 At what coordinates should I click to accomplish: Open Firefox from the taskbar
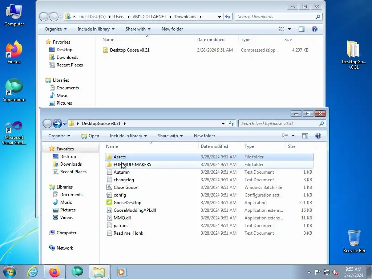click(55, 272)
